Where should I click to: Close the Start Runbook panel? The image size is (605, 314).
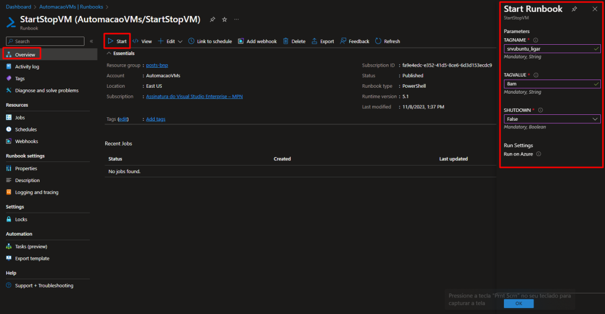pos(594,9)
